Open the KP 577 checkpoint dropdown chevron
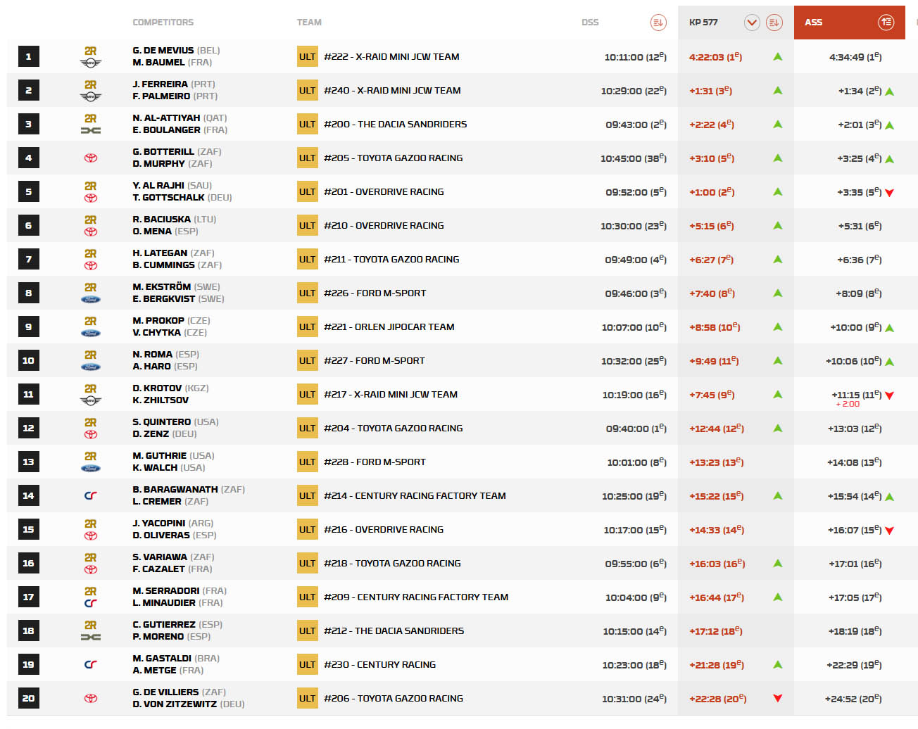The image size is (918, 729). (x=752, y=23)
